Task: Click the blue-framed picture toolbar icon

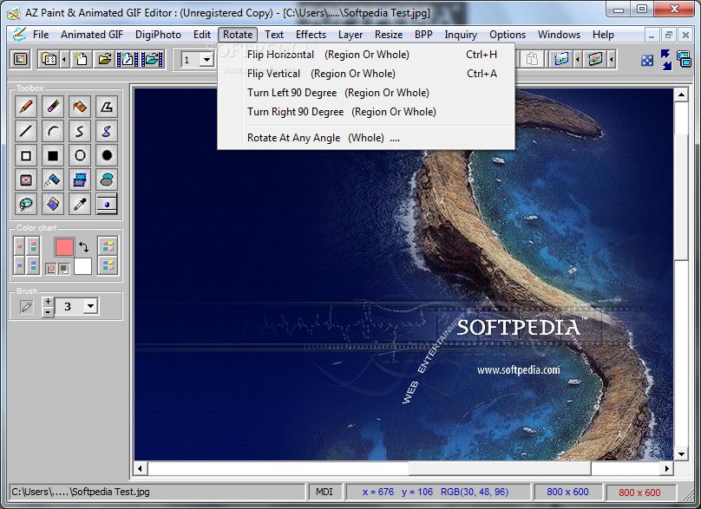Action: (561, 59)
